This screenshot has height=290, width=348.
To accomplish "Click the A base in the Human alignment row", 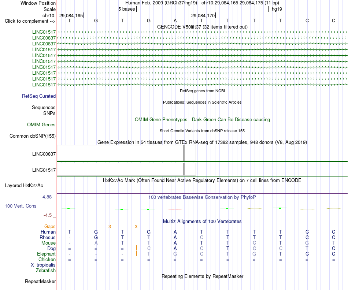I will click(x=175, y=232).
